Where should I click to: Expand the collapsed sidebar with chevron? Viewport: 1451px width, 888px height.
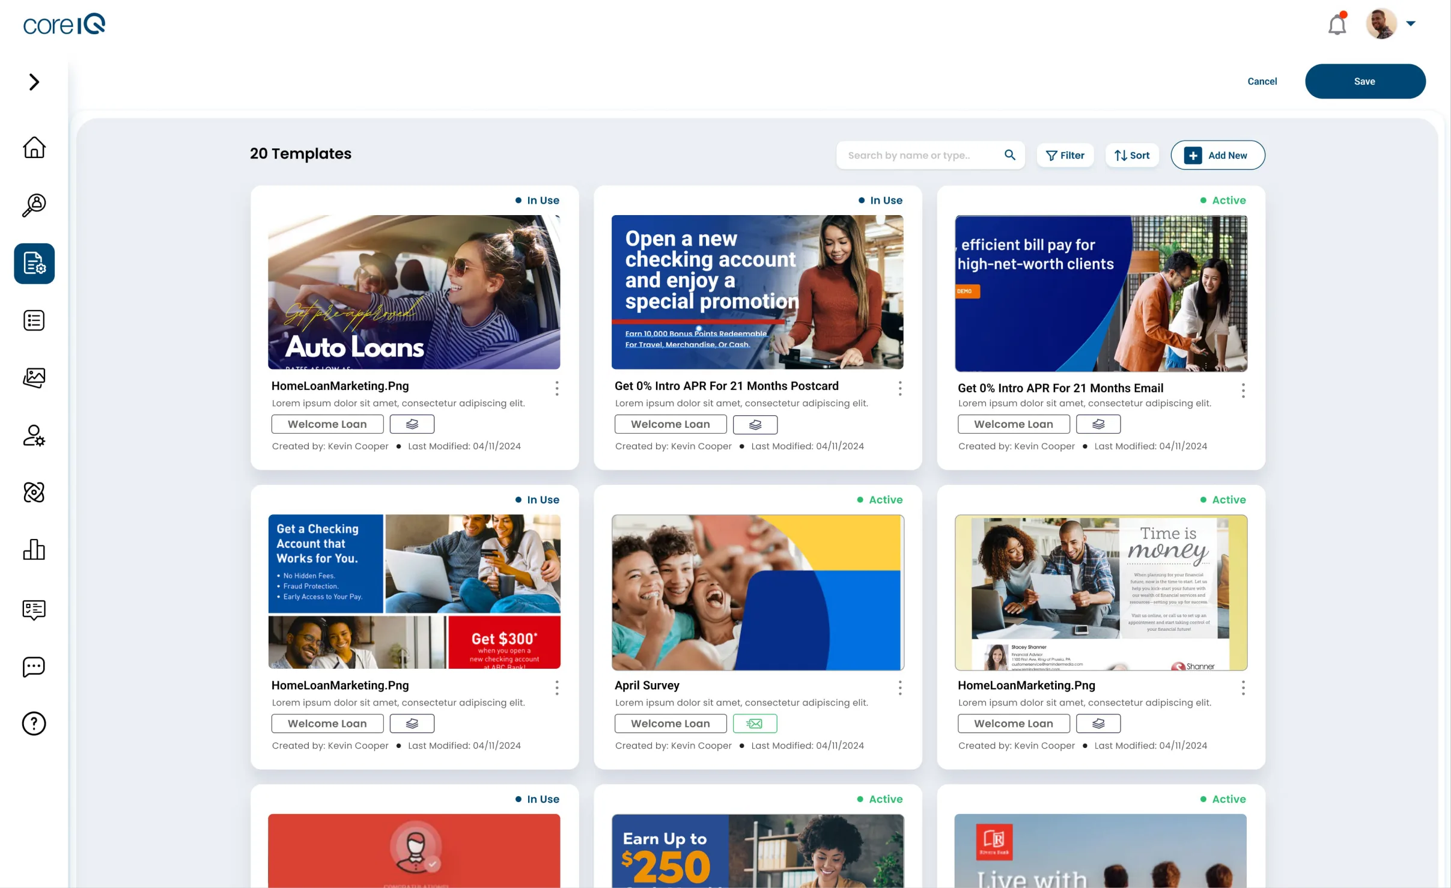(34, 82)
